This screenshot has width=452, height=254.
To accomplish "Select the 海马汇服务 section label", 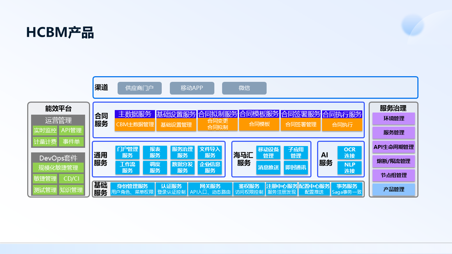I will [243, 159].
